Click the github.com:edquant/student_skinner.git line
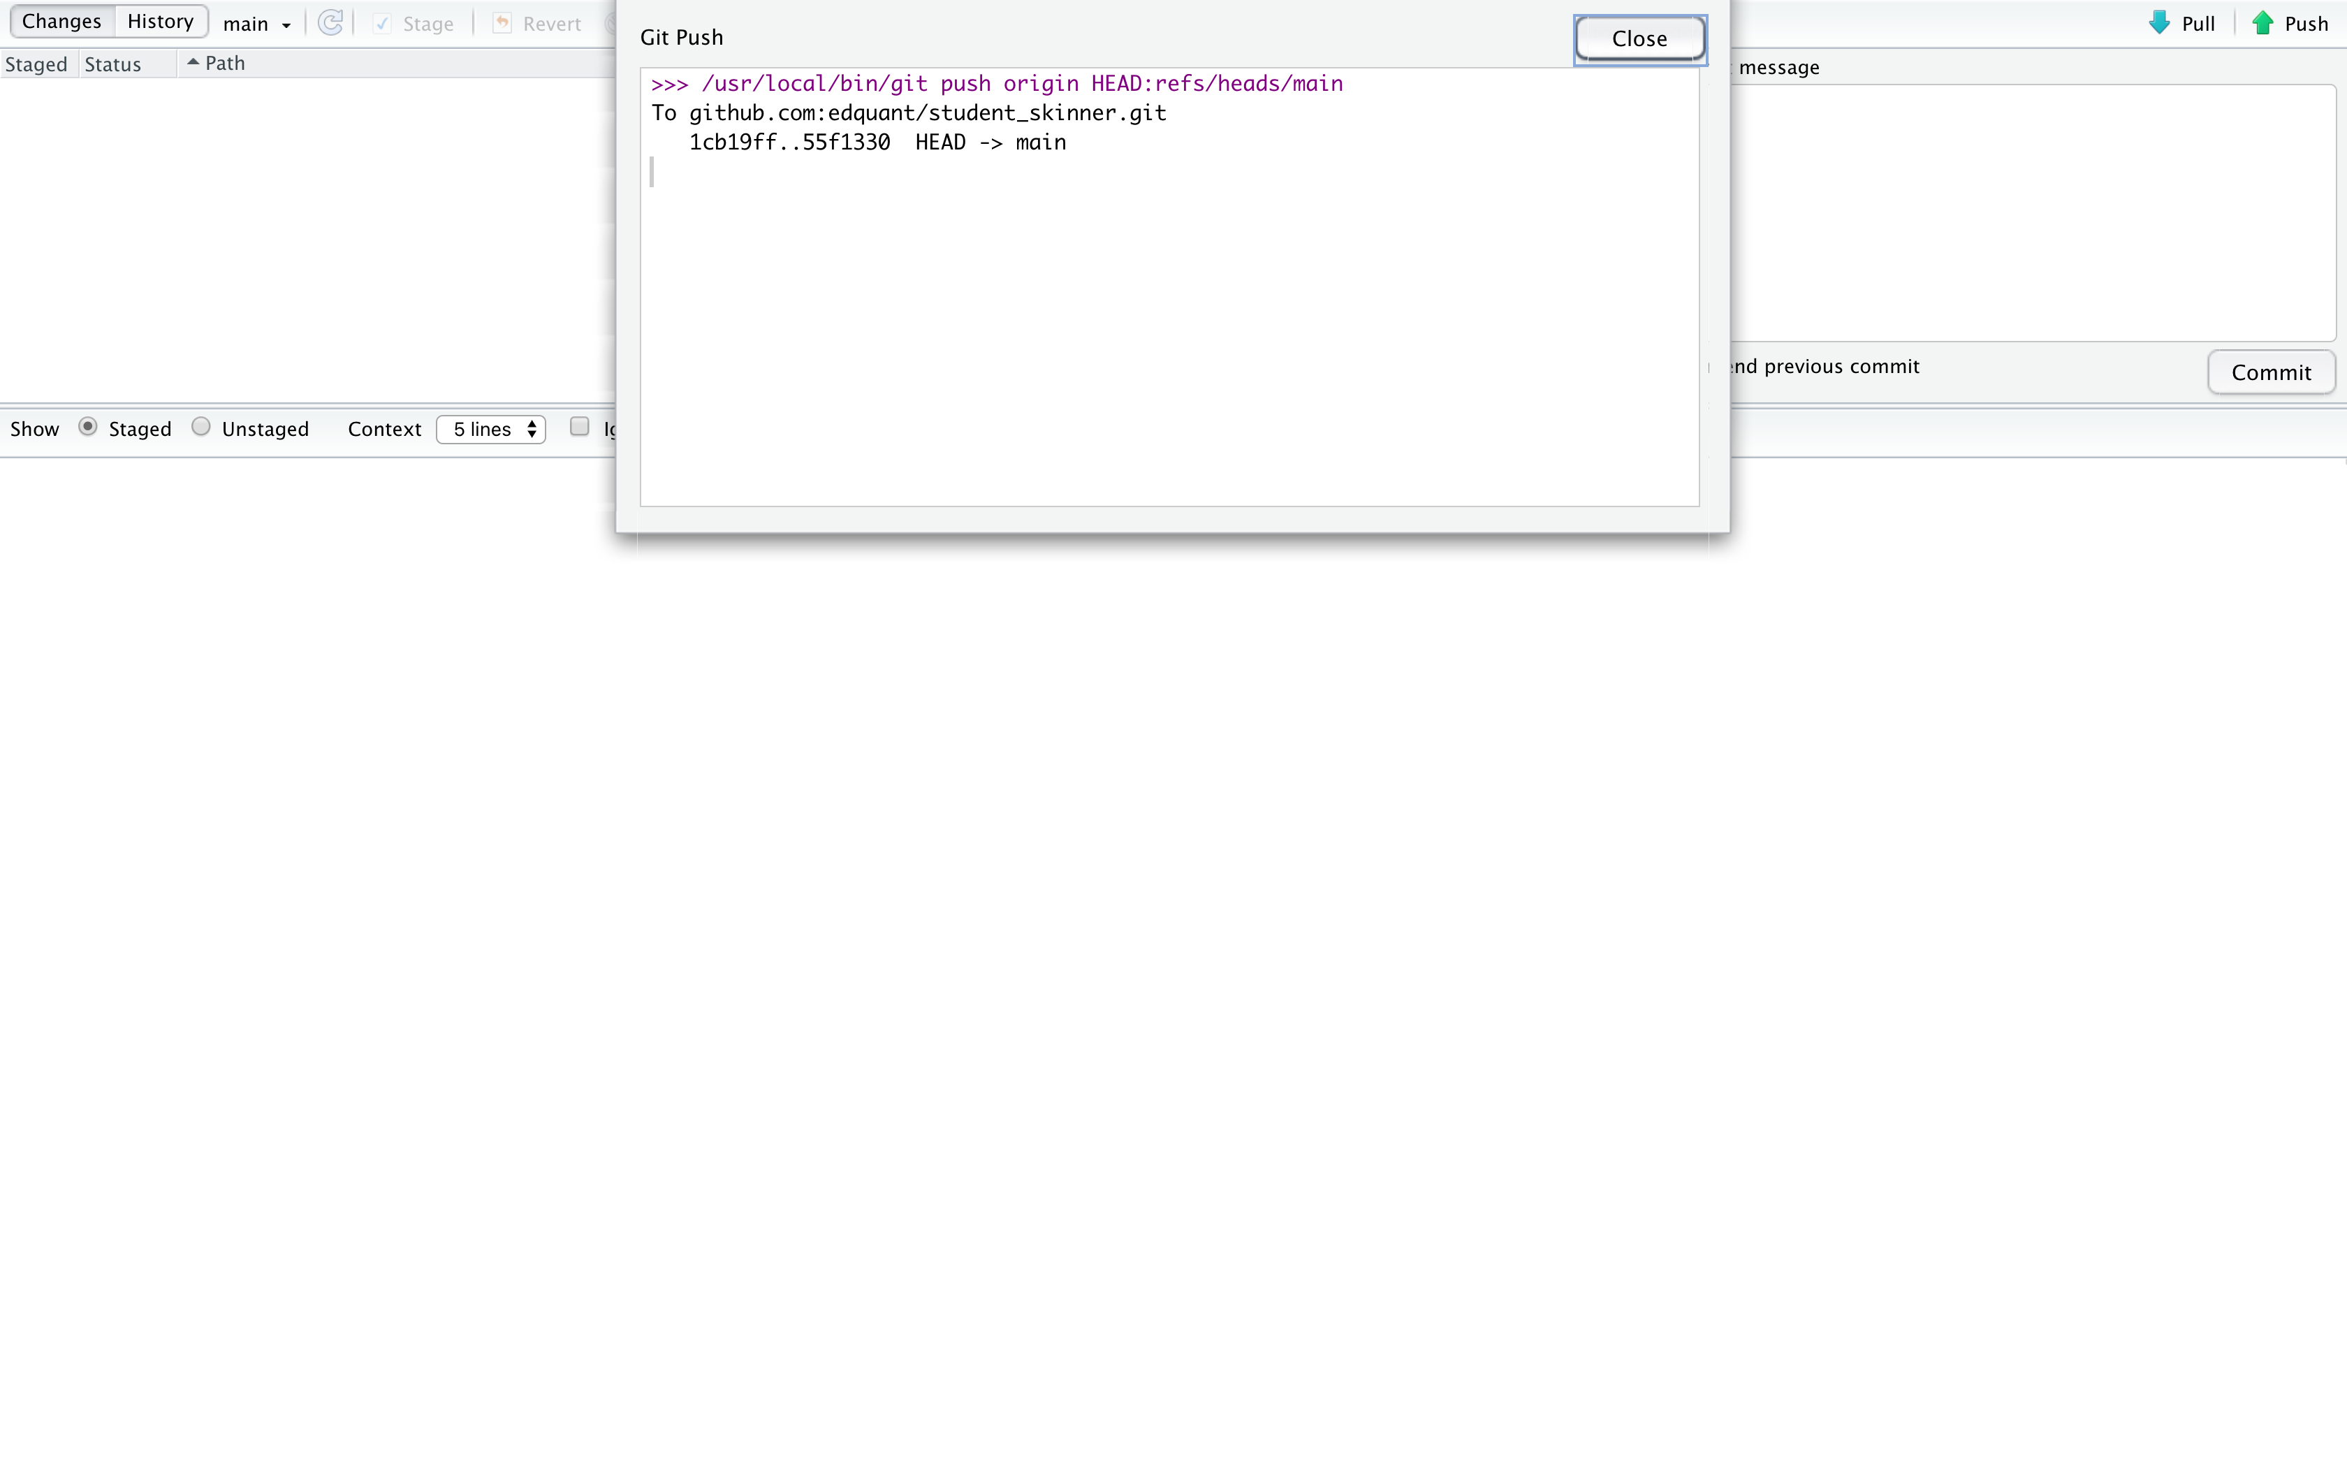This screenshot has width=2347, height=1467. coord(909,112)
